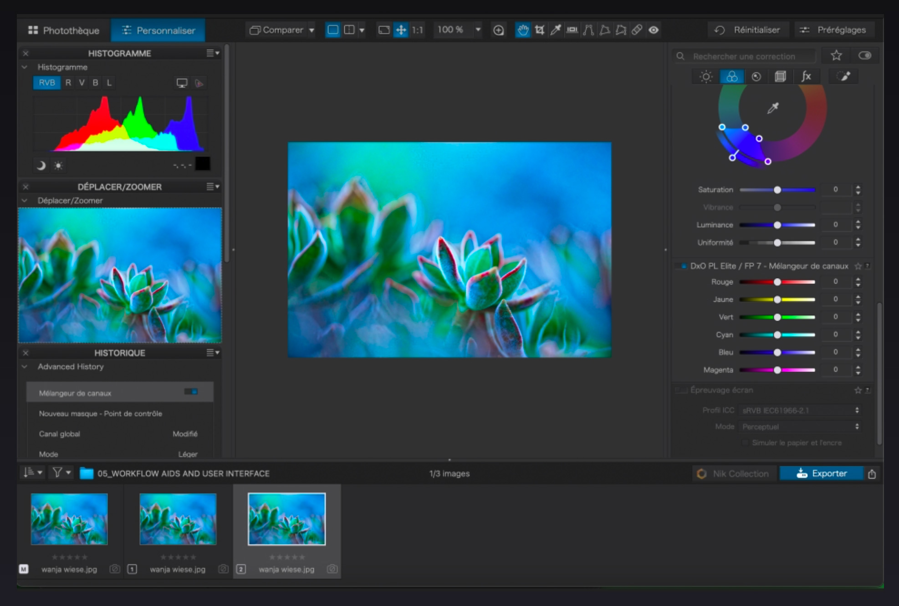Viewport: 899px width, 606px height.
Task: Select the white balance eyedropper tool
Action: (556, 30)
